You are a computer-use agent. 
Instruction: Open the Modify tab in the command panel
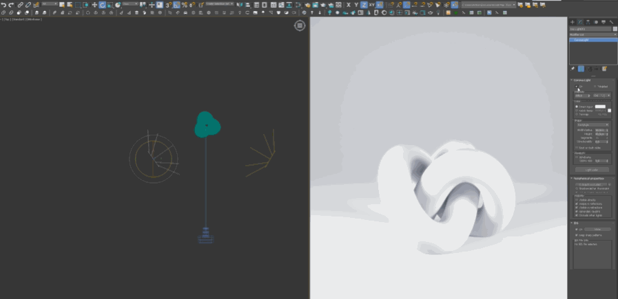pyautogui.click(x=580, y=22)
